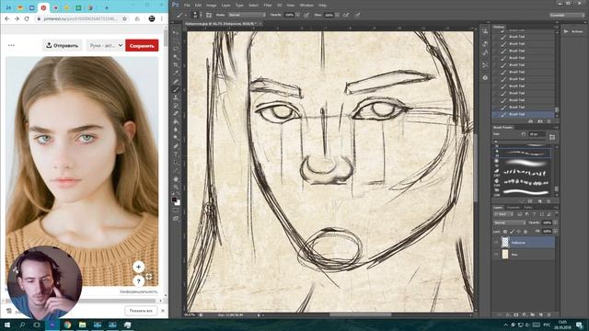Toggle pressure for opacity button
Viewport: 589px width, 331px height.
click(x=306, y=15)
